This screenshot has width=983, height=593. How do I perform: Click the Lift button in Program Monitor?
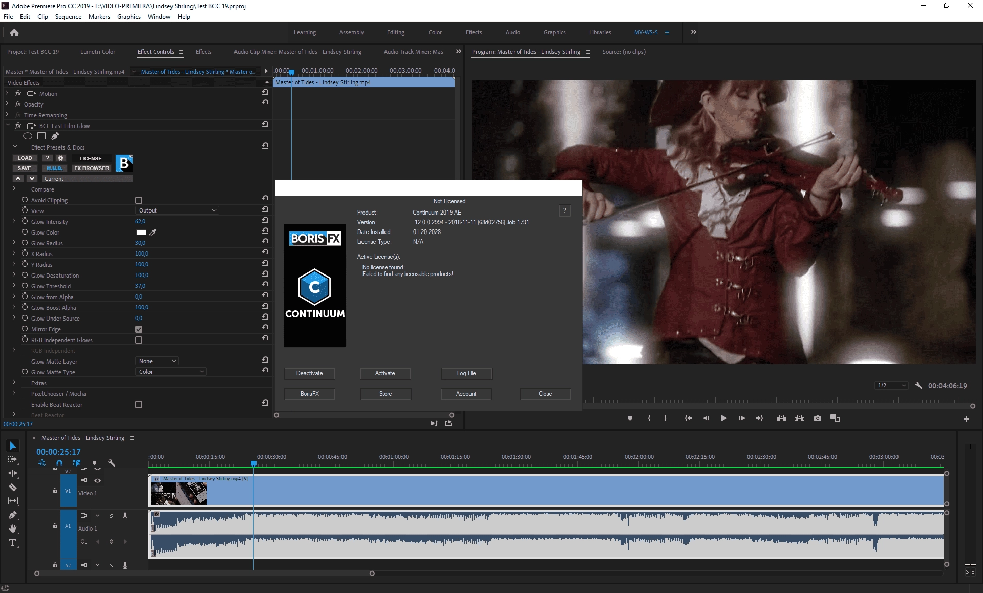pos(781,418)
